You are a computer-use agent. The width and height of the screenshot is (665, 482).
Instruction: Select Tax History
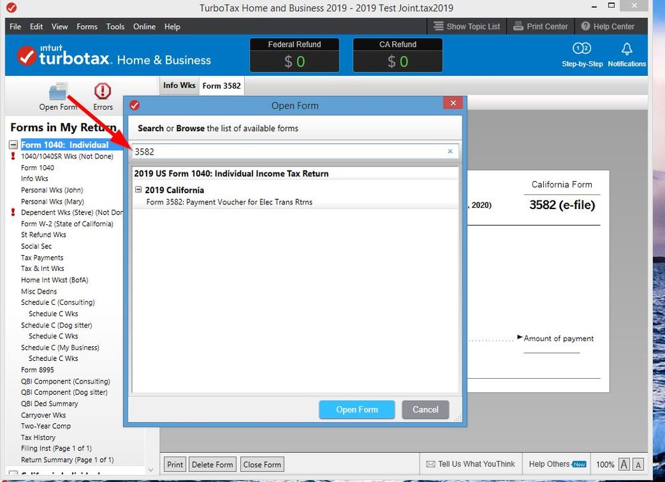click(x=38, y=437)
